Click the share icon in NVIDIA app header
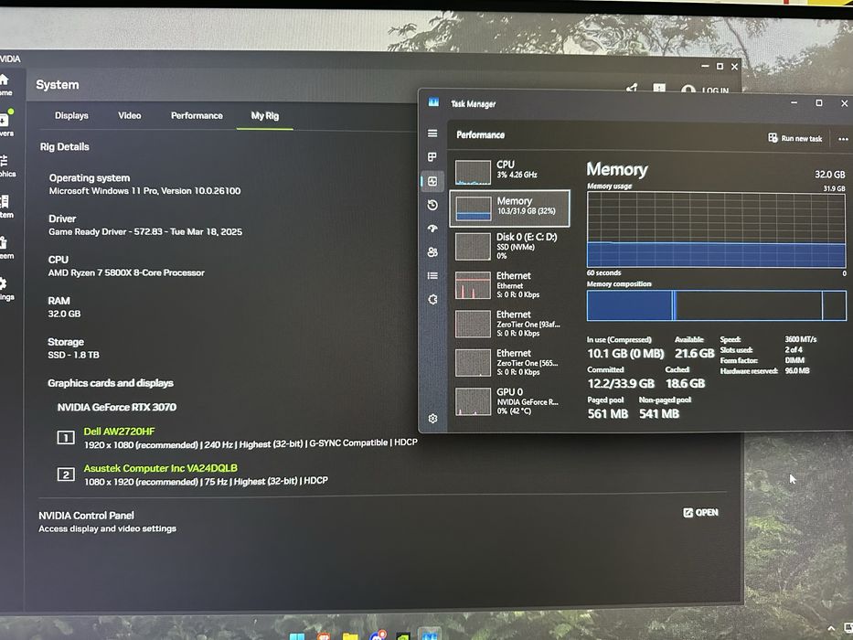 (632, 88)
